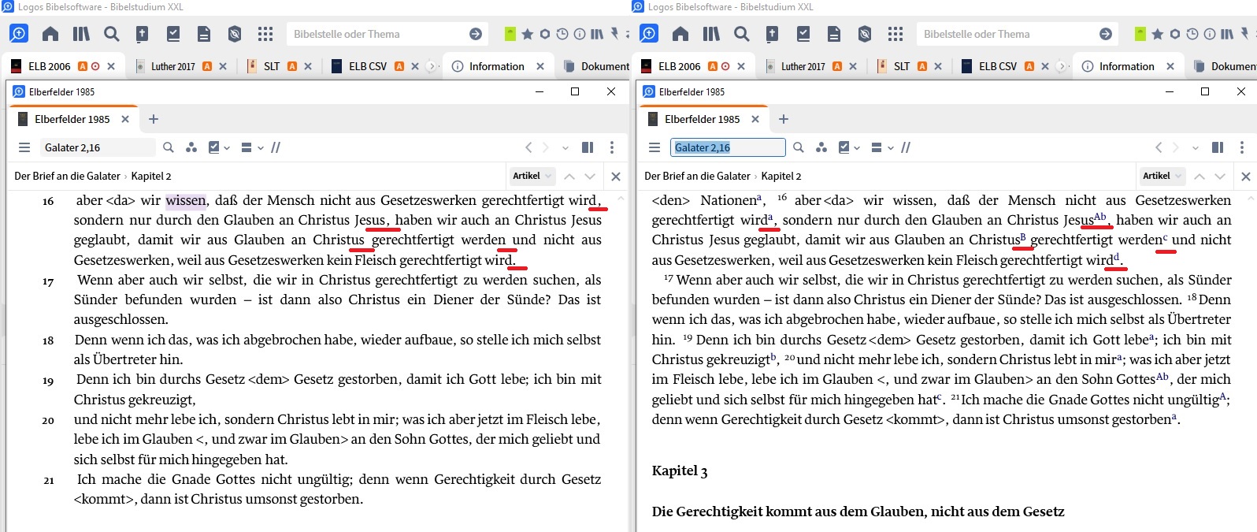This screenshot has height=532, width=1257.
Task: Switch to SLT tab in left window
Action: tap(280, 66)
